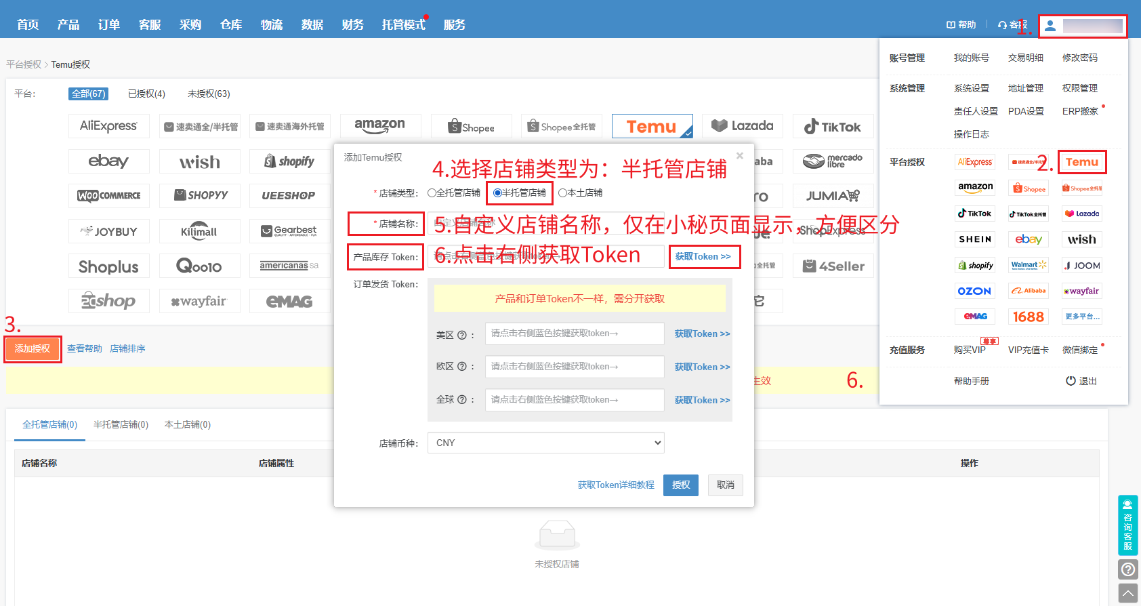This screenshot has width=1141, height=606.
Task: Select the 半托管店铺 radio button
Action: tap(498, 193)
